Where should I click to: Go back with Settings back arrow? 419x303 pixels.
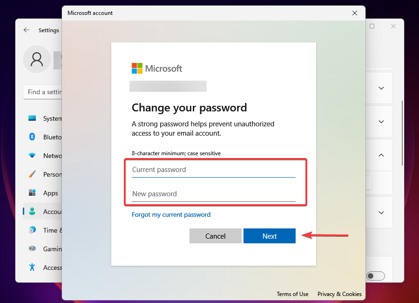click(x=26, y=30)
